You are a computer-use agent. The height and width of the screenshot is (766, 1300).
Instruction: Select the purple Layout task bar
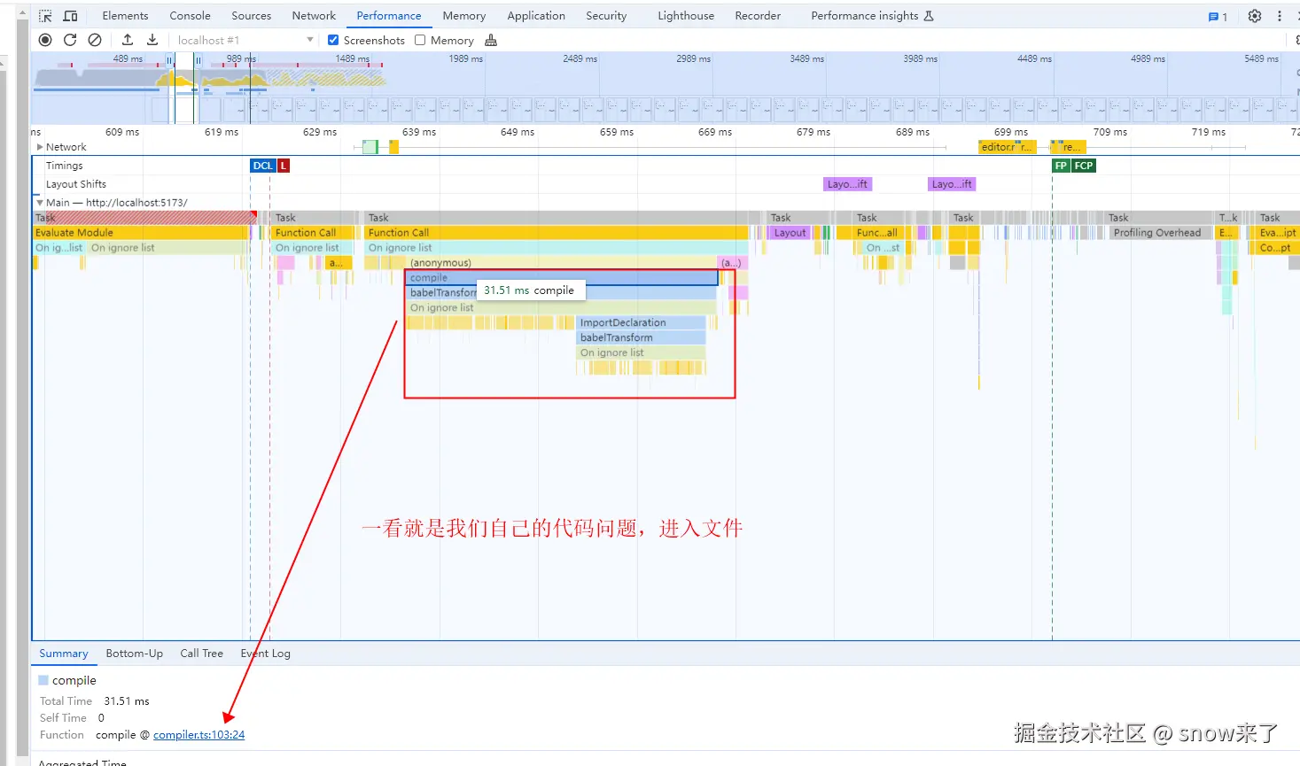coord(790,233)
